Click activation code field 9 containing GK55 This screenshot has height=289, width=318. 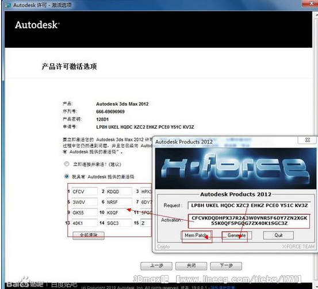(x=84, y=213)
